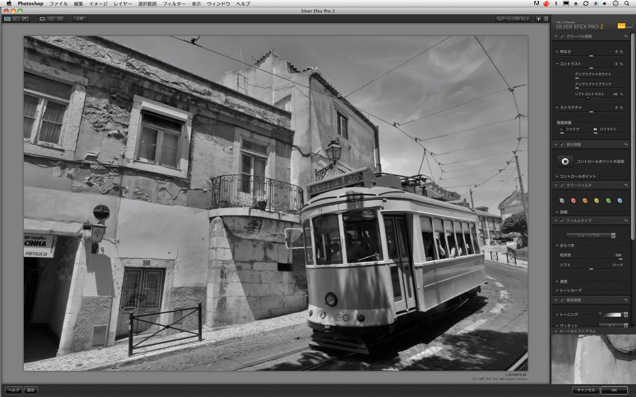This screenshot has height=397, width=636.
Task: Open the フィルター menu
Action: pyautogui.click(x=174, y=4)
